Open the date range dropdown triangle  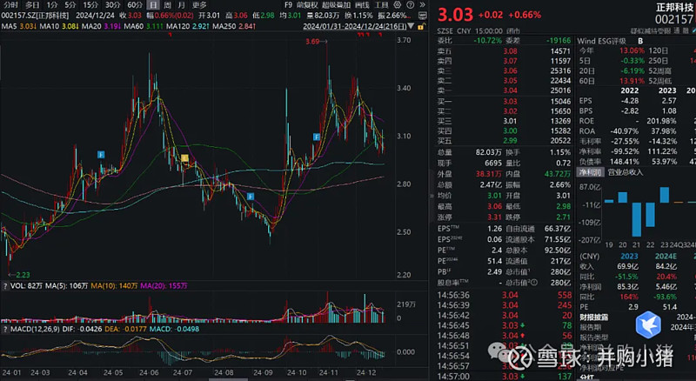pos(411,27)
